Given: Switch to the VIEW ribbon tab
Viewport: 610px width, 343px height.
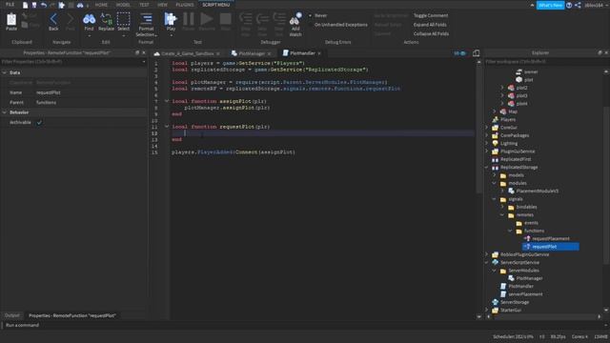Looking at the screenshot, I should [162, 5].
